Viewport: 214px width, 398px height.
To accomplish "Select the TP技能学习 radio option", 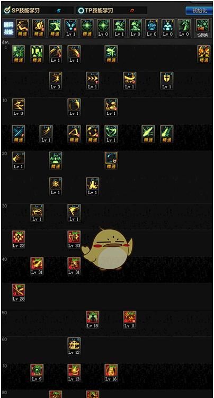I will click(81, 11).
